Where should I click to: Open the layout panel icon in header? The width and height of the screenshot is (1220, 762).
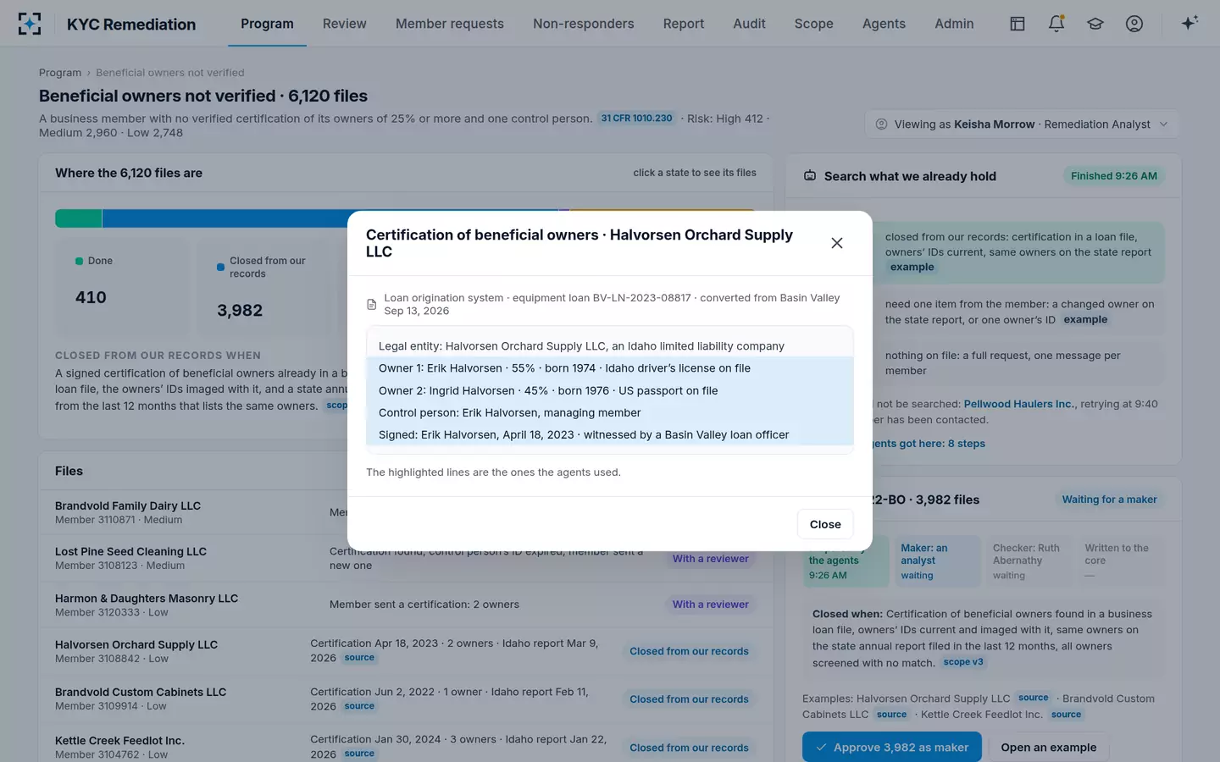[x=1018, y=24]
